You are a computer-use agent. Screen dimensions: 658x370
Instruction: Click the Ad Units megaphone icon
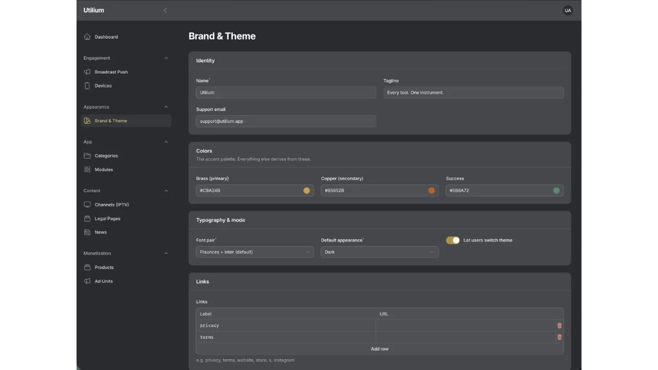87,281
